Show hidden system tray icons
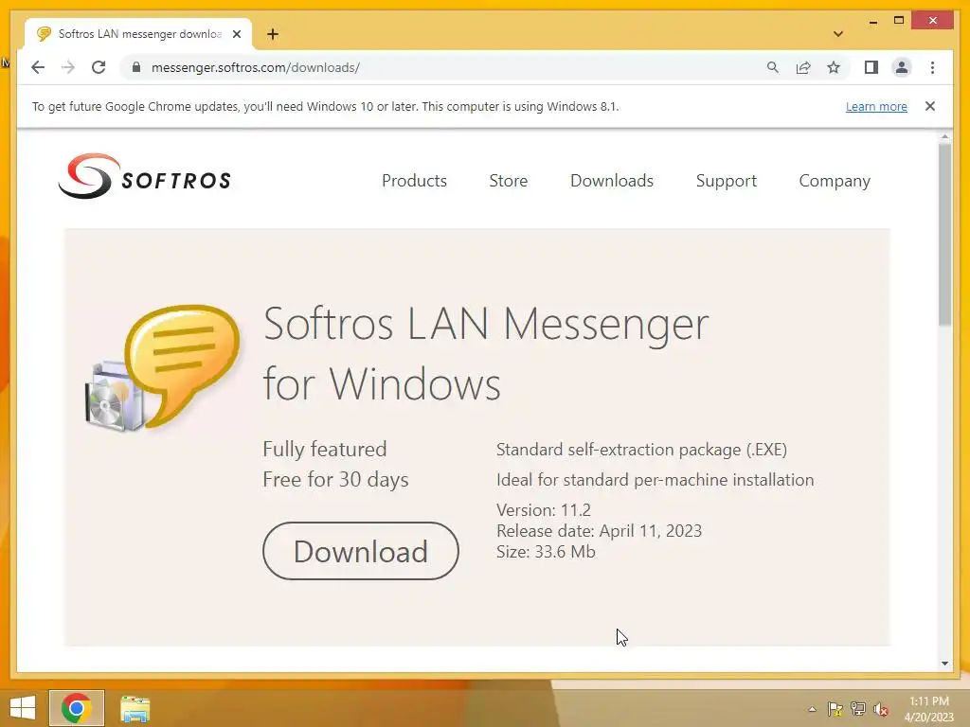The image size is (970, 727). tap(812, 709)
